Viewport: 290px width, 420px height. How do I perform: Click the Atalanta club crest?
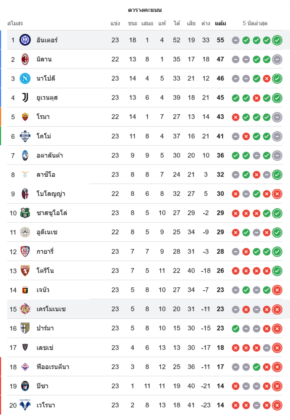25,155
